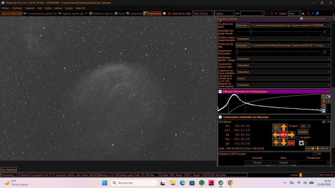Click the Aller à goto button
Screen dimensions: 335x188
coord(325,148)
